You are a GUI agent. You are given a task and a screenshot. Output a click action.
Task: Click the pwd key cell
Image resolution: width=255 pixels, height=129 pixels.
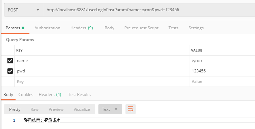(102, 71)
